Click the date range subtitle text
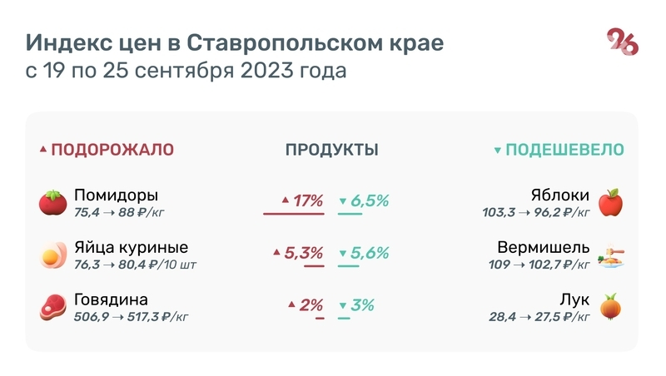 point(185,72)
